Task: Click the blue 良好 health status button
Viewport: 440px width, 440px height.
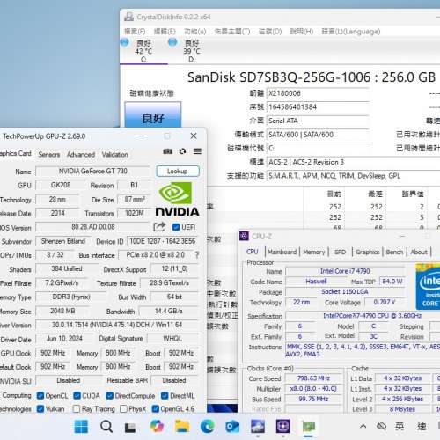Action: click(153, 114)
